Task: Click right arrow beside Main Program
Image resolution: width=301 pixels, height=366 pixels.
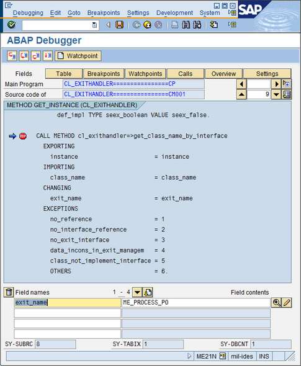Action: 276,84
